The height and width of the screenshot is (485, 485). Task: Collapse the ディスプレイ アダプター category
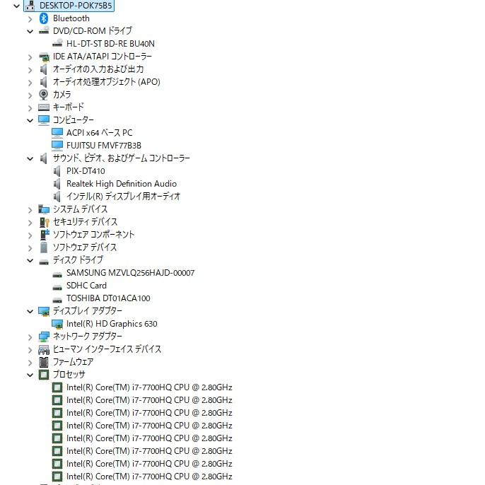30,311
